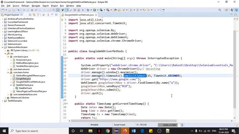Click the Coverage run icon in toolbar
Viewport: 239px width, 134px height.
101,10
